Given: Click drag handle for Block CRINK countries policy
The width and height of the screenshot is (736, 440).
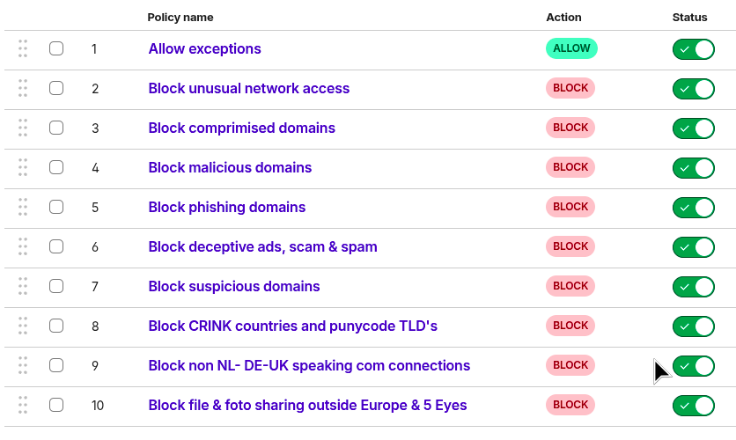Looking at the screenshot, I should (23, 326).
